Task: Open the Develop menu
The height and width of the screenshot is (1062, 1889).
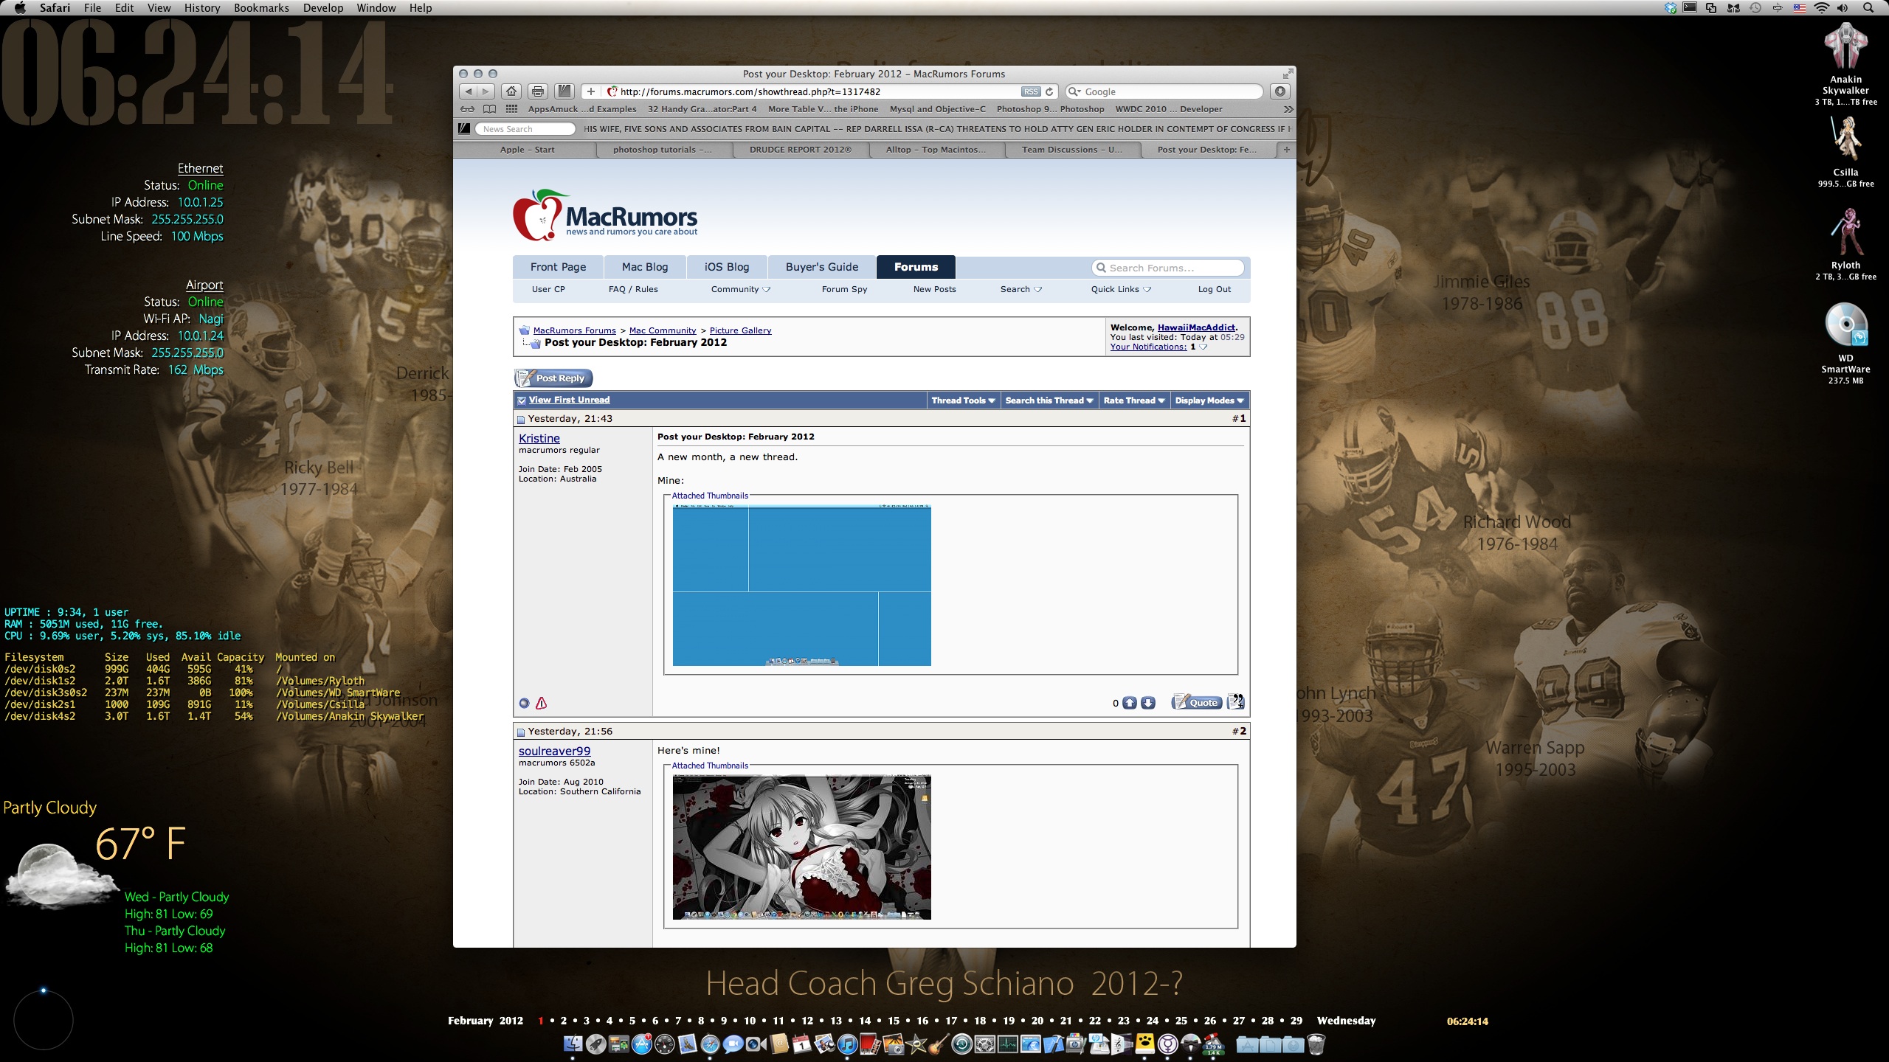Action: [323, 8]
